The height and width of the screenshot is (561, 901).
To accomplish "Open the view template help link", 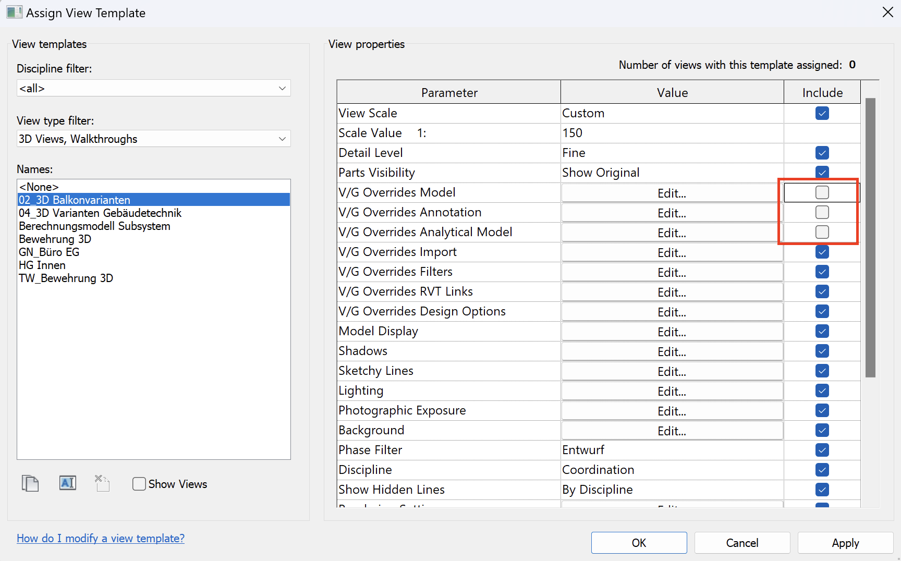I will tap(101, 539).
